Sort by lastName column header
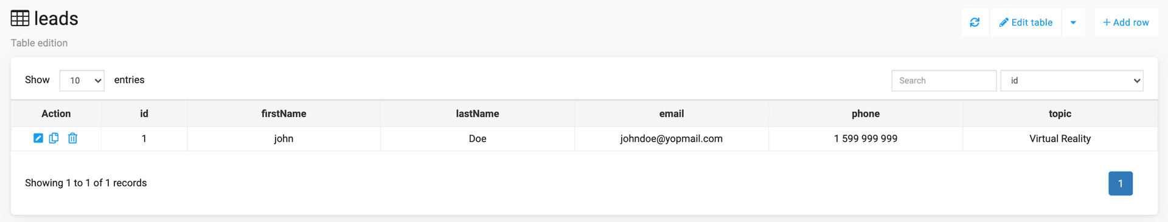Viewport: 1168px width, 222px height. 478,113
